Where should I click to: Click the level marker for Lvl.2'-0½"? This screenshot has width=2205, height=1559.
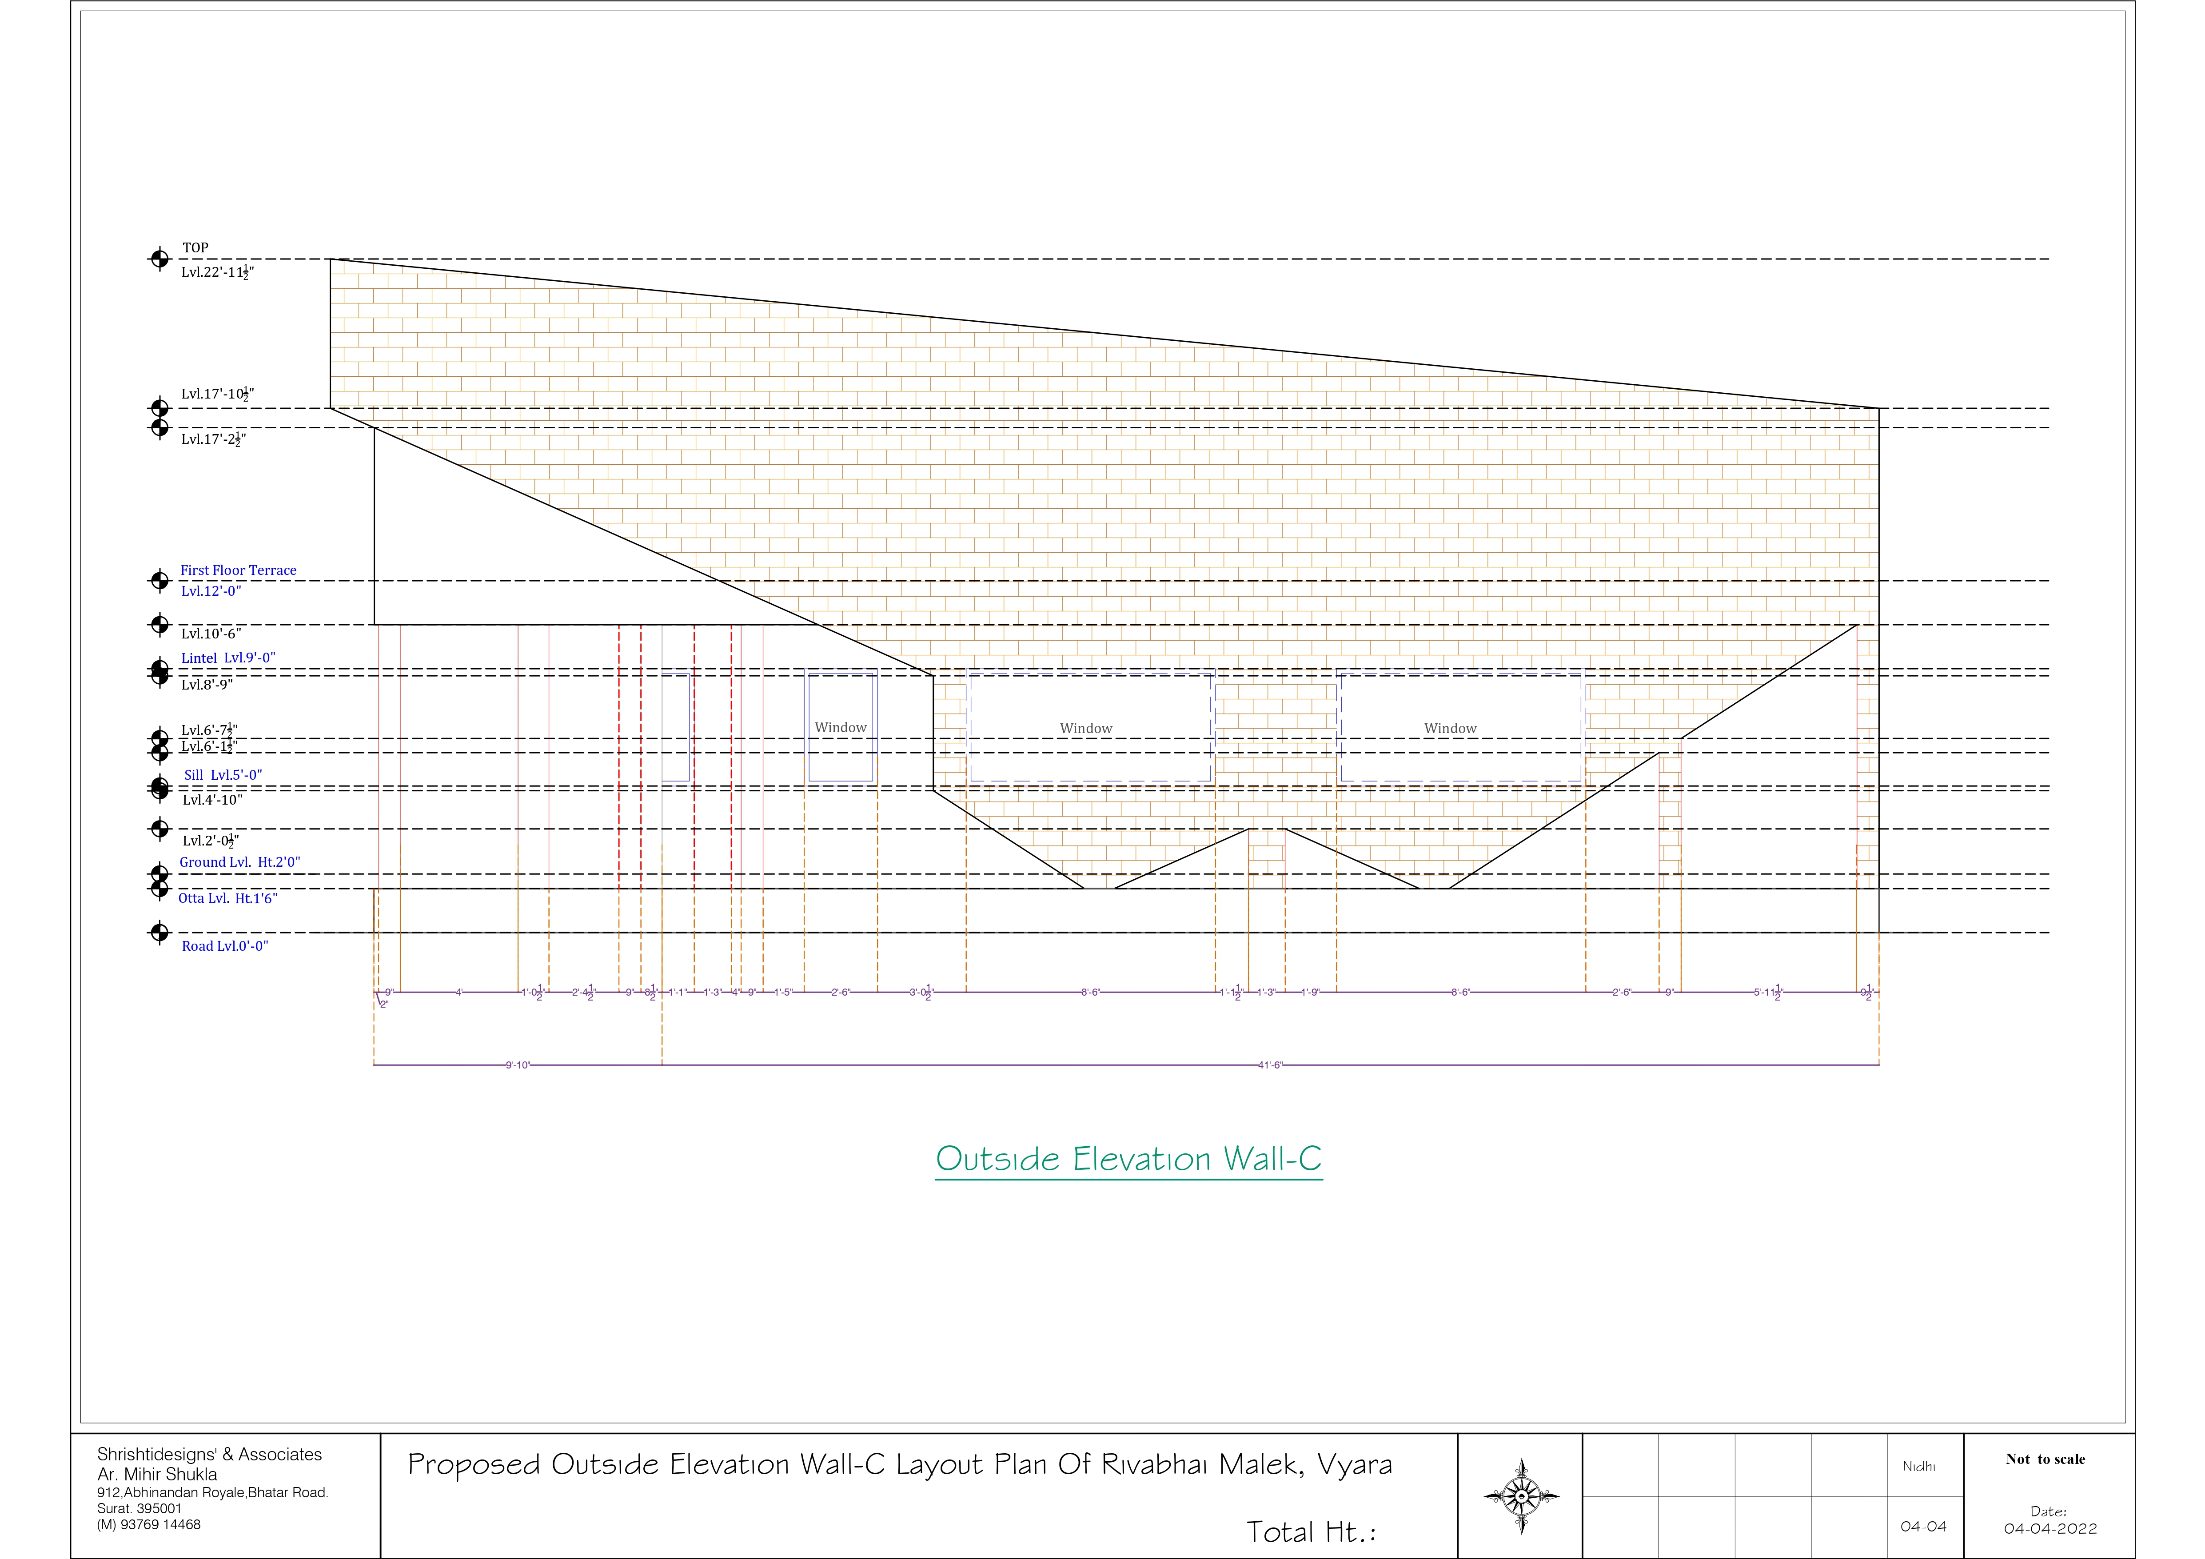[x=159, y=828]
